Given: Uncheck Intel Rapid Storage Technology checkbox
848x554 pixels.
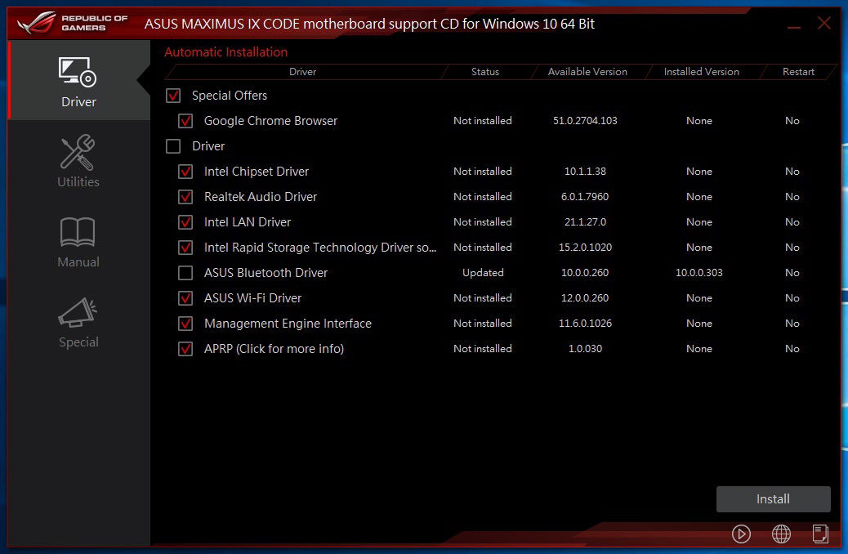Looking at the screenshot, I should tap(185, 248).
